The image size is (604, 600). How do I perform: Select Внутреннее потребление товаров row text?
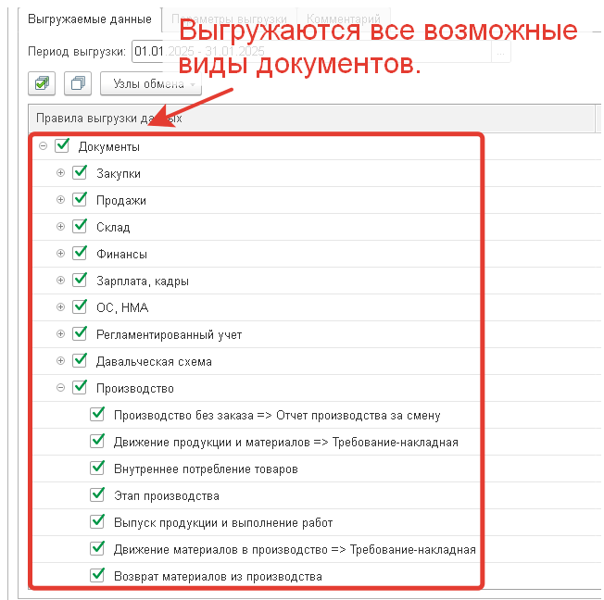tap(206, 469)
